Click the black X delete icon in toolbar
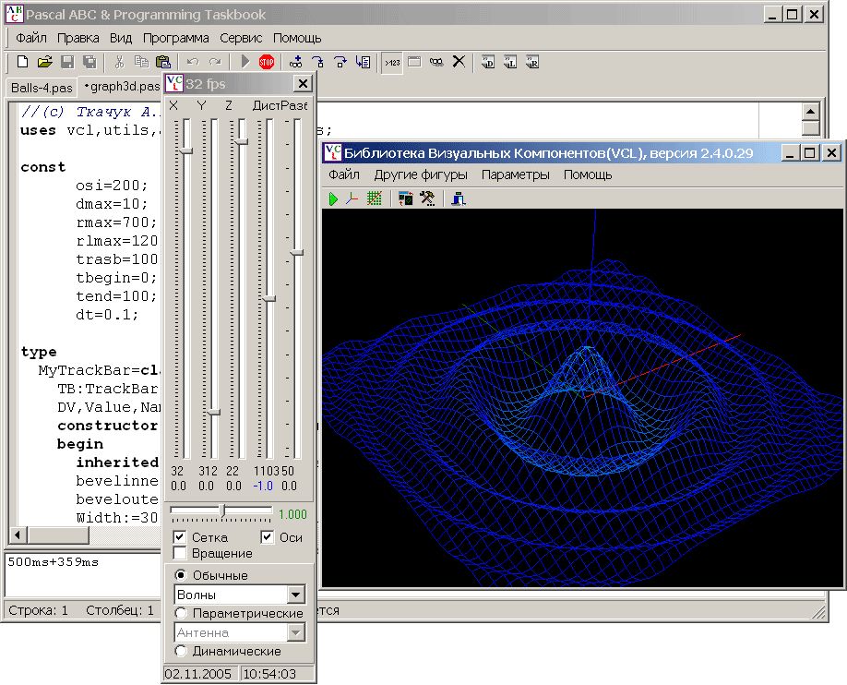The image size is (847, 685). click(459, 62)
